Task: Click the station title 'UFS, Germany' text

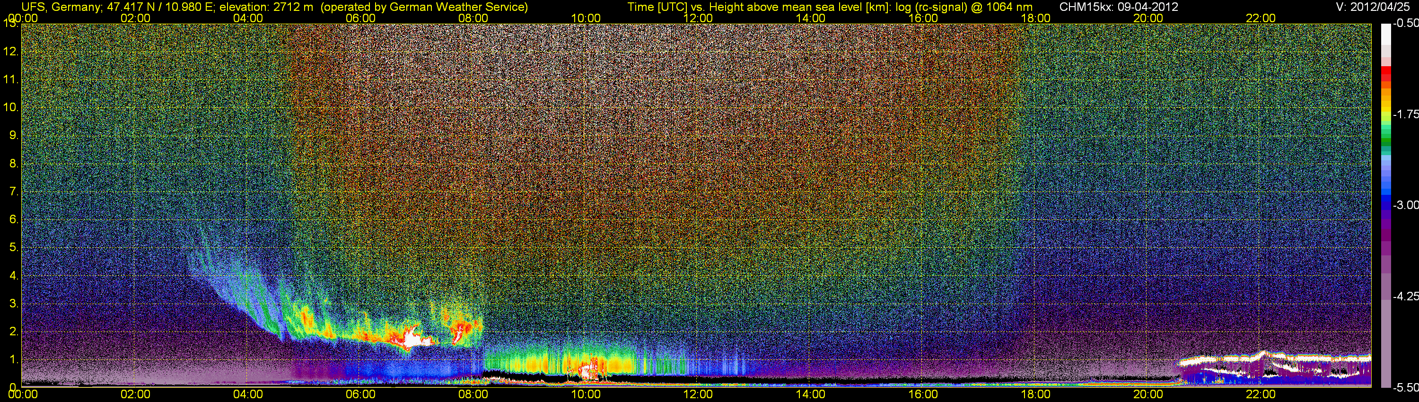Action: 60,7
